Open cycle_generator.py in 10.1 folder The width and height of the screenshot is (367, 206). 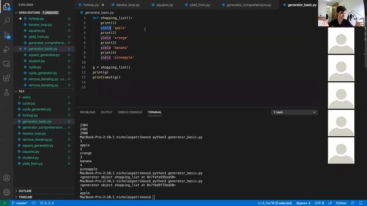pos(37,109)
